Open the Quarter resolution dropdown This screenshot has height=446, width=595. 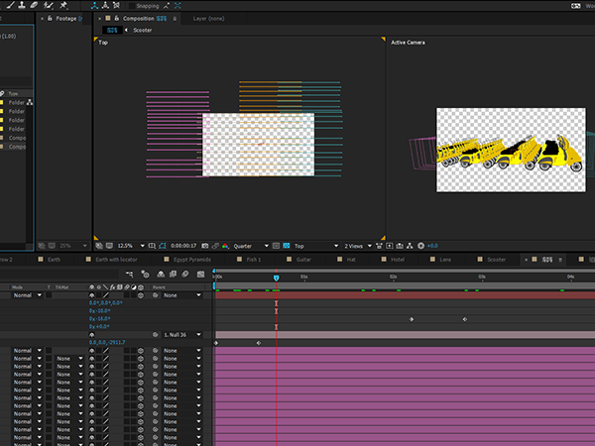(247, 245)
